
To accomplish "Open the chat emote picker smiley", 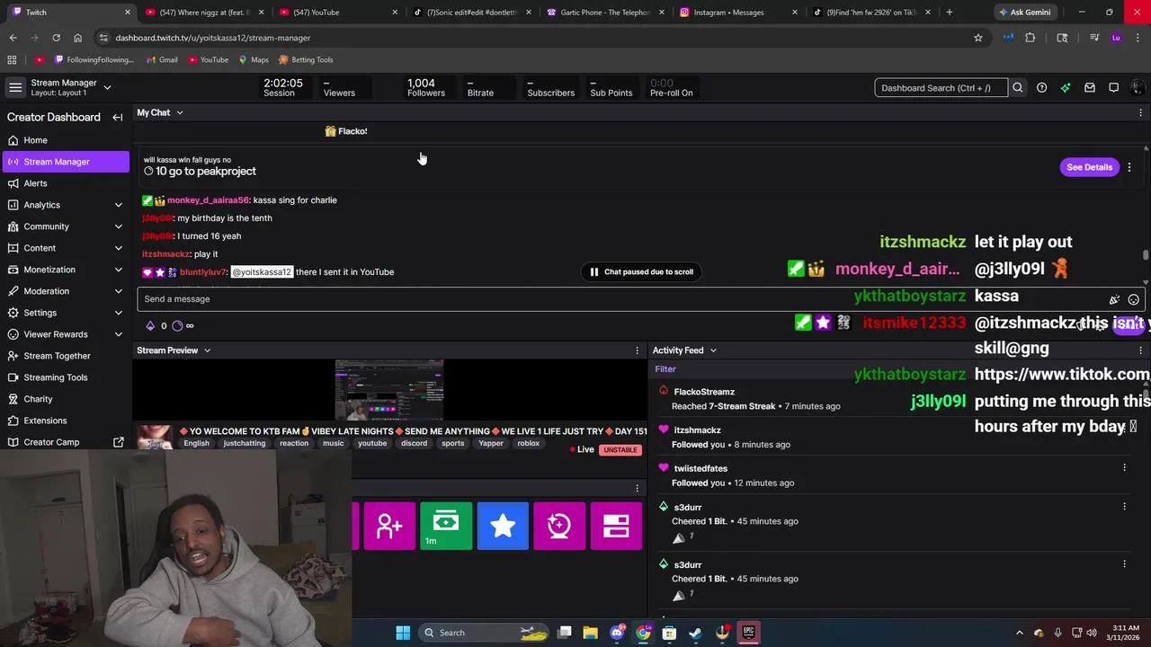I will coord(1133,299).
